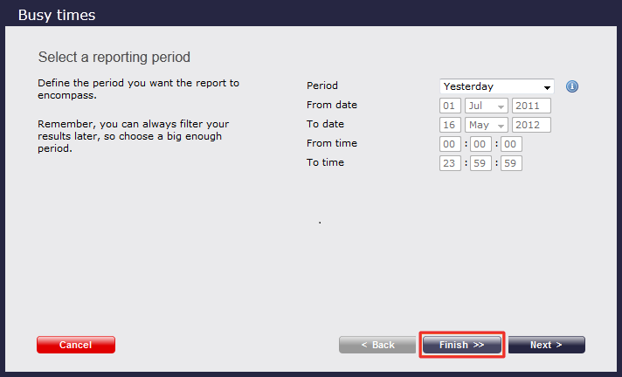This screenshot has height=377, width=622.
Task: Go back with the Back button
Action: coord(377,345)
